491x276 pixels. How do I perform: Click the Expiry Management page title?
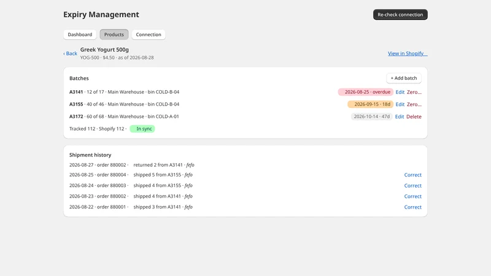coord(101,14)
